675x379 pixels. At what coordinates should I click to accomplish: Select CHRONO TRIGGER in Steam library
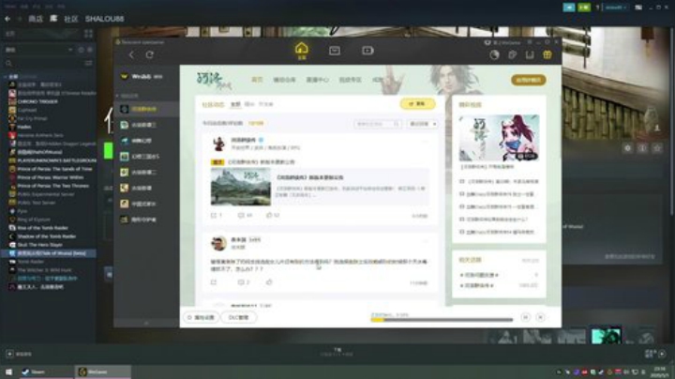(x=37, y=101)
